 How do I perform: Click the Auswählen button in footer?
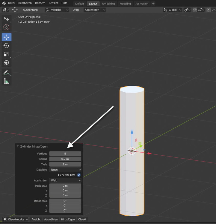(51, 219)
